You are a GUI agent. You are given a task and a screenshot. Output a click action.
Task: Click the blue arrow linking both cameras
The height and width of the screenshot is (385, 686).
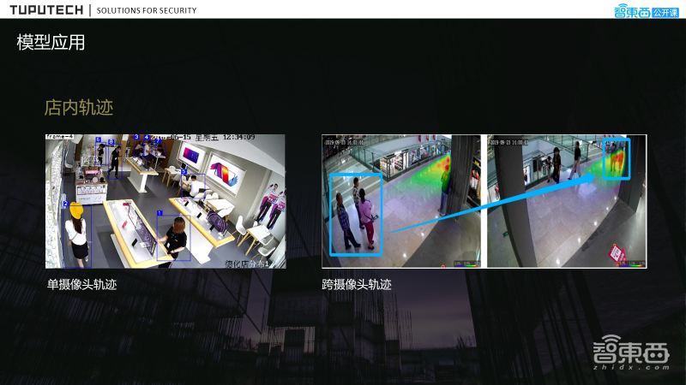click(x=493, y=204)
